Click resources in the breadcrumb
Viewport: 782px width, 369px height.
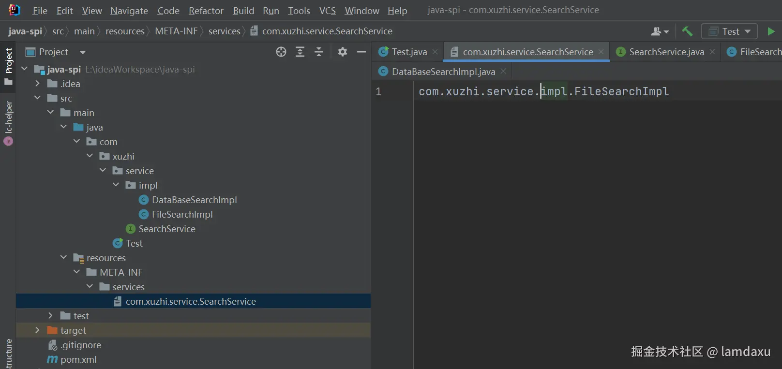pyautogui.click(x=125, y=31)
